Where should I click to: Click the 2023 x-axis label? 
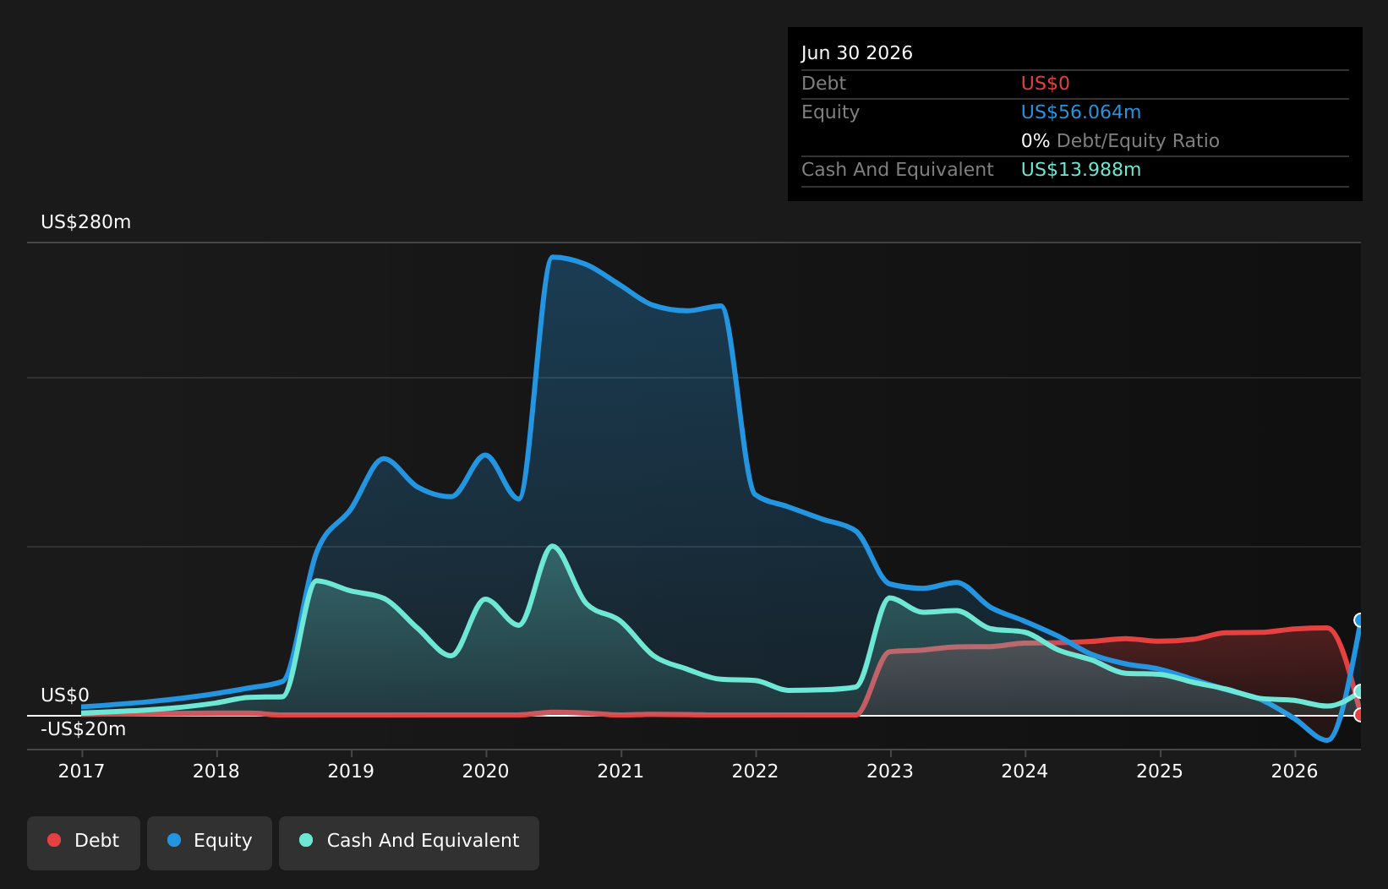(890, 772)
